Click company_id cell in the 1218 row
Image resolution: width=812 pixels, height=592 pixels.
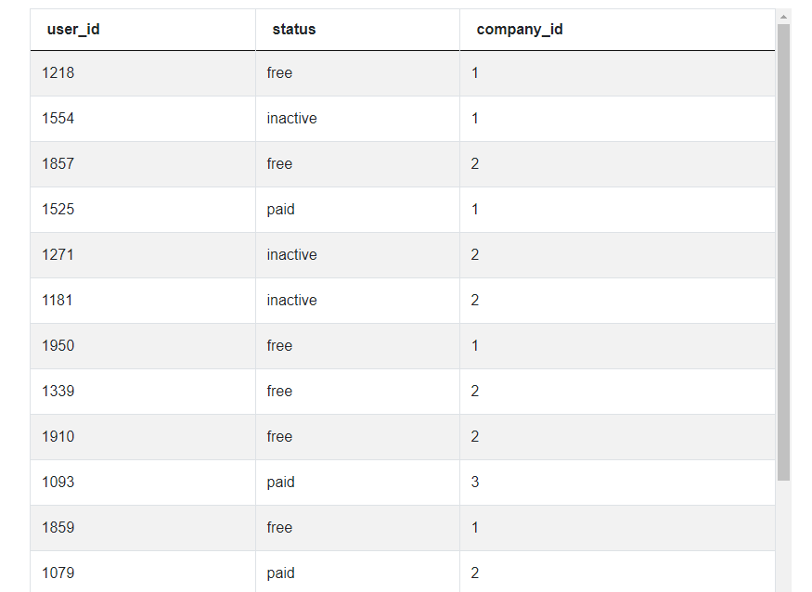(x=617, y=73)
